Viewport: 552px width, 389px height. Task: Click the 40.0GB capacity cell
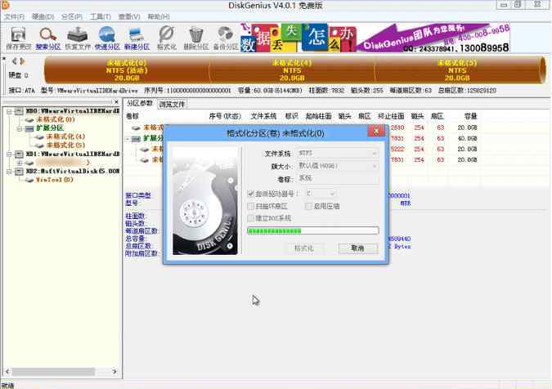[467, 139]
